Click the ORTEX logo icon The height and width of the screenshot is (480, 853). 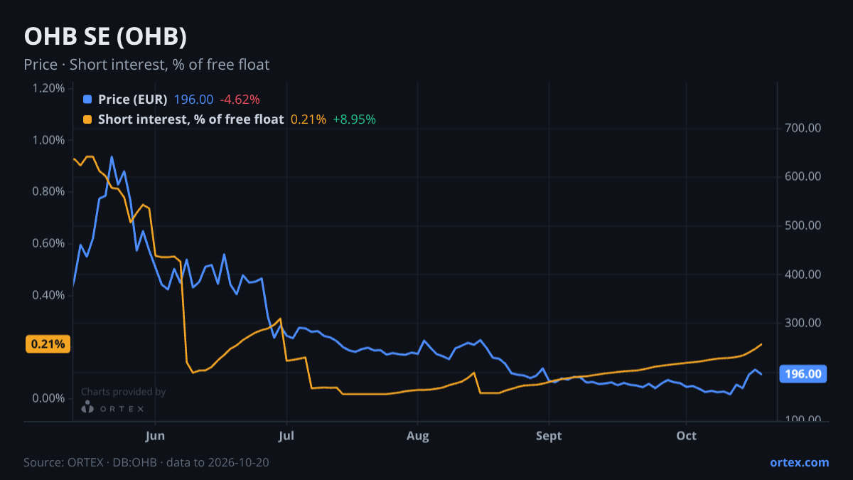click(x=87, y=407)
